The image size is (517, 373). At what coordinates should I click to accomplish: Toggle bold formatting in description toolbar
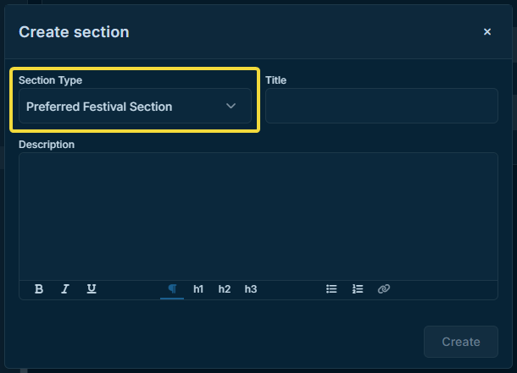pyautogui.click(x=39, y=289)
